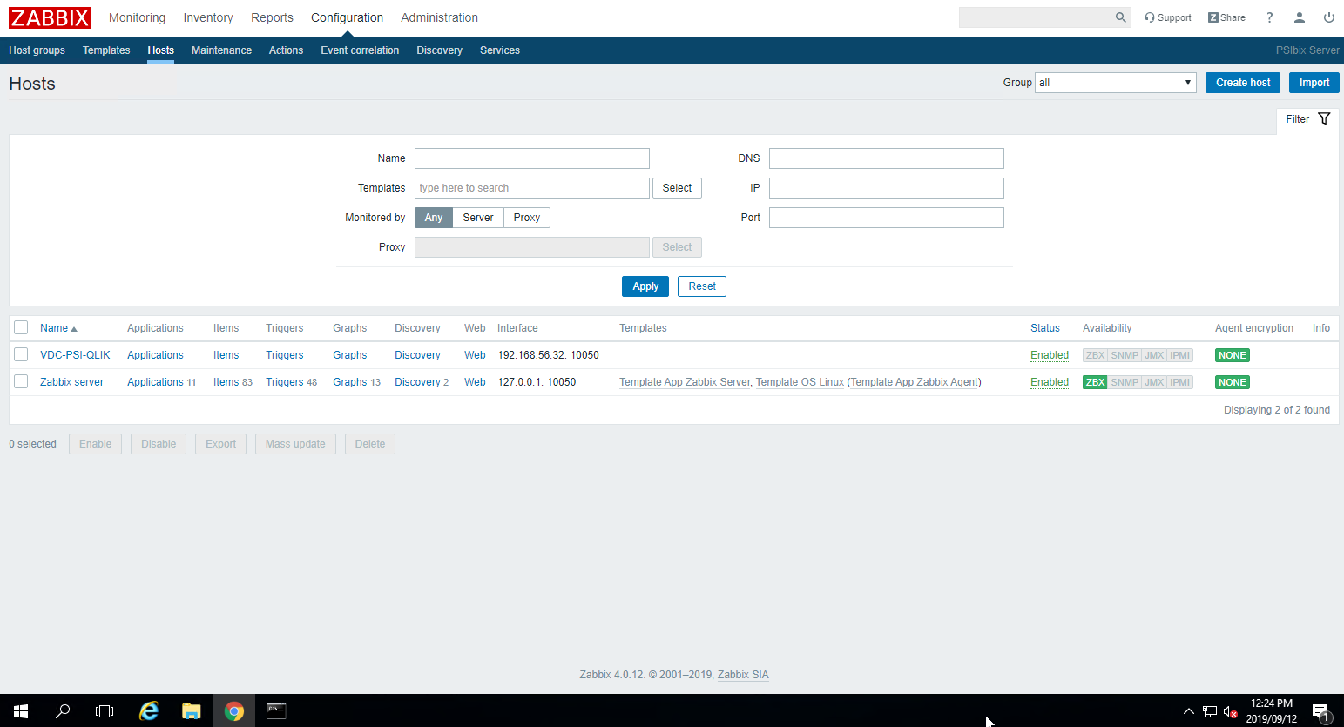Click the sign out power icon
This screenshot has width=1344, height=727.
tap(1329, 17)
